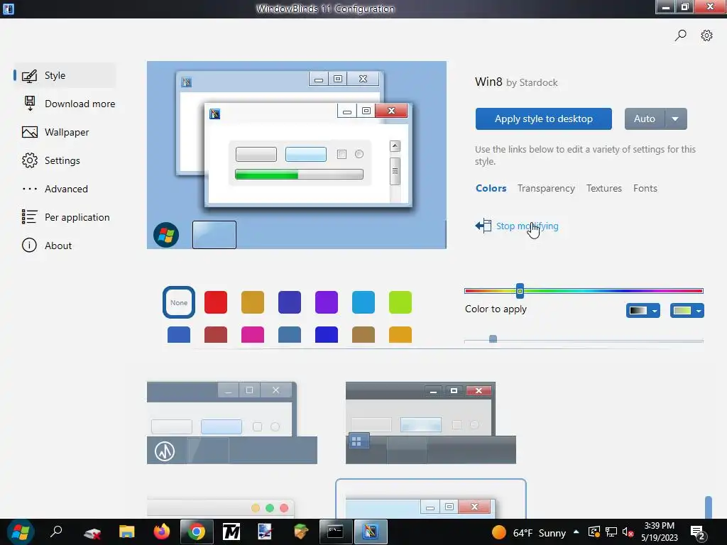Open the M logo app on taskbar
This screenshot has width=727, height=545.
click(x=231, y=532)
